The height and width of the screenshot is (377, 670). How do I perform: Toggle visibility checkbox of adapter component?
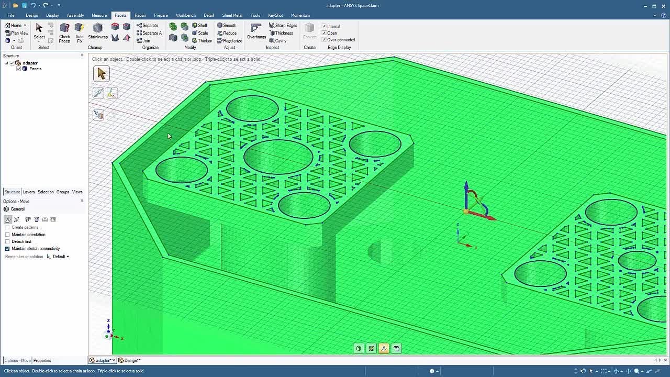pos(12,63)
